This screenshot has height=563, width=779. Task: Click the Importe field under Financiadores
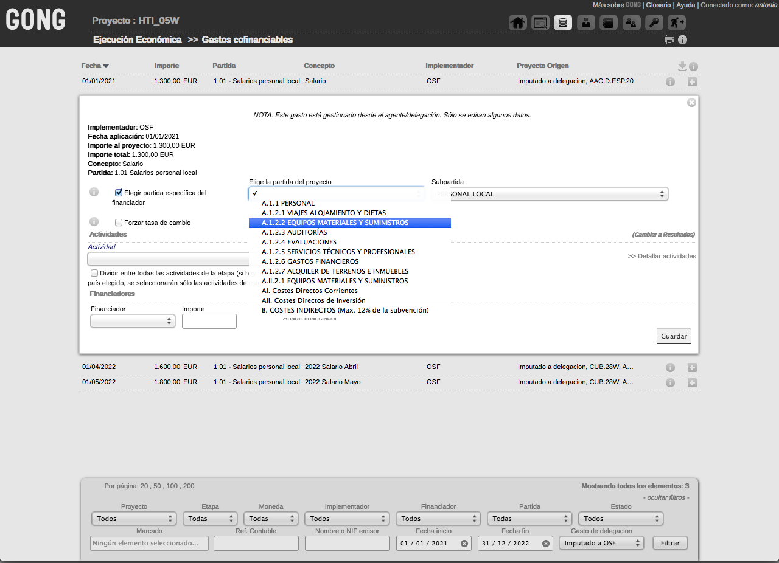(209, 321)
